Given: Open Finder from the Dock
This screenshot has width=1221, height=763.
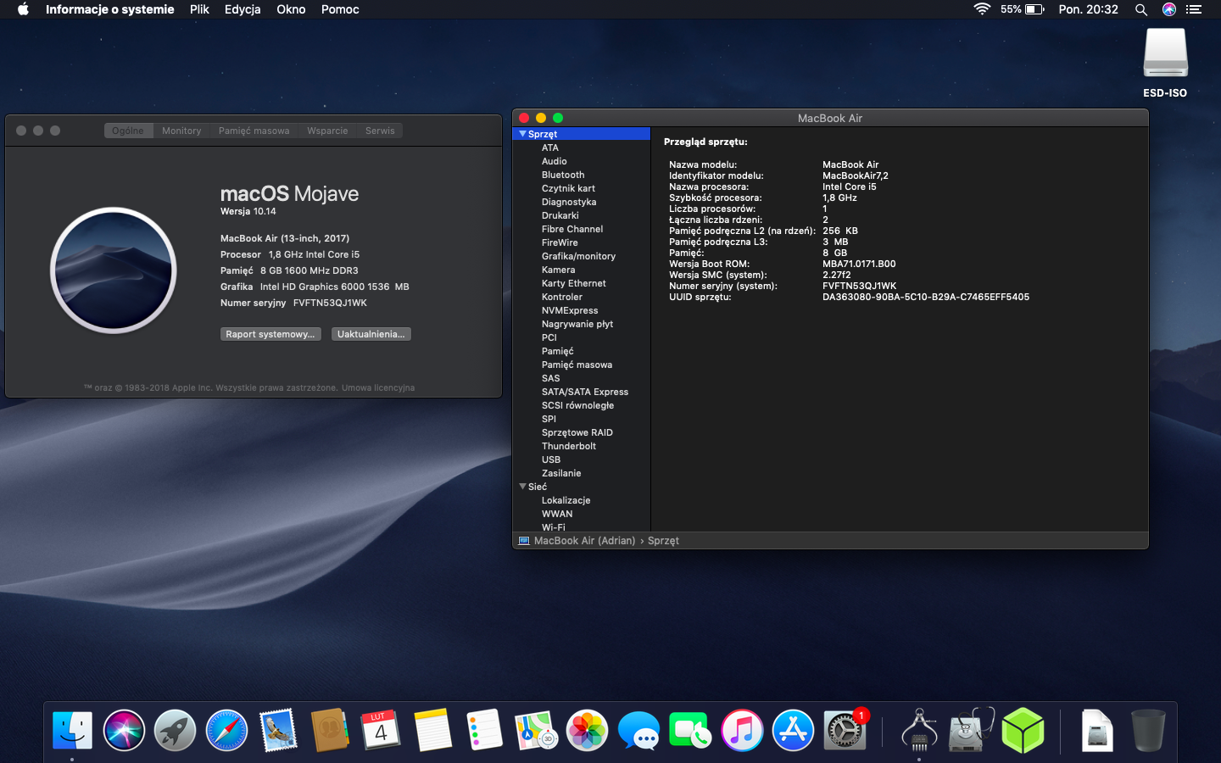Looking at the screenshot, I should click(x=72, y=730).
